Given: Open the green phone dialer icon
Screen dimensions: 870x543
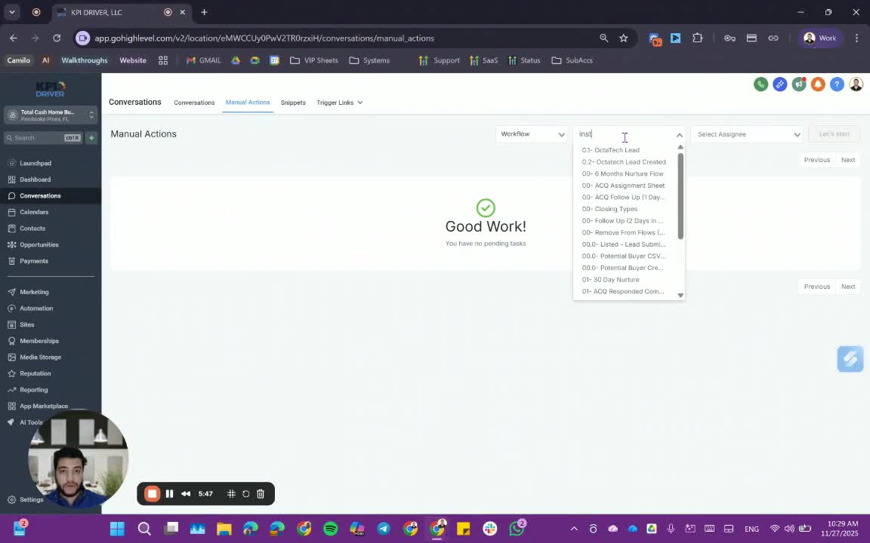Looking at the screenshot, I should (x=760, y=84).
